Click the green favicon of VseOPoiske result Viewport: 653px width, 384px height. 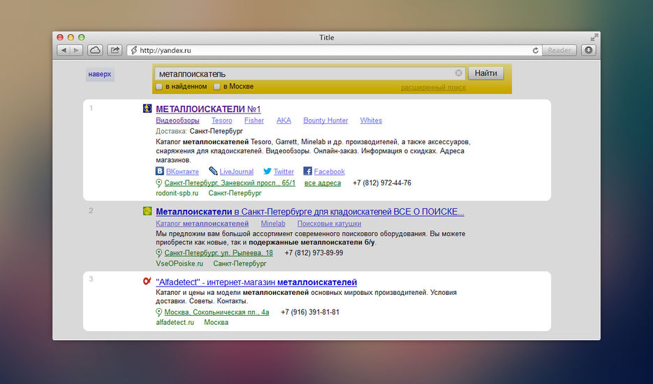click(147, 210)
